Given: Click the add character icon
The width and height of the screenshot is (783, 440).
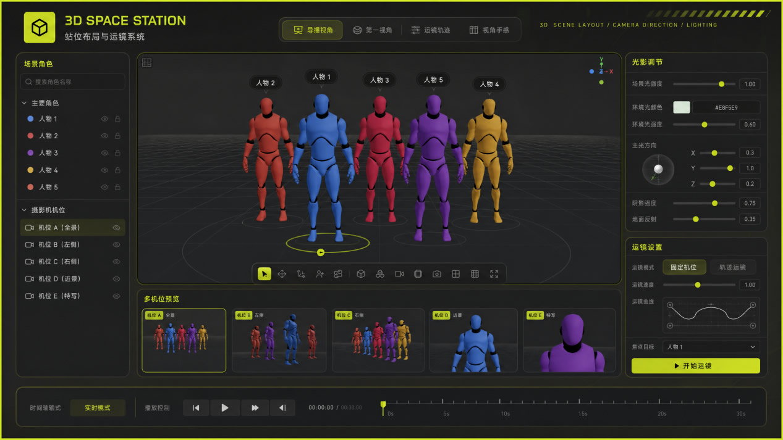Looking at the screenshot, I should coord(320,274).
